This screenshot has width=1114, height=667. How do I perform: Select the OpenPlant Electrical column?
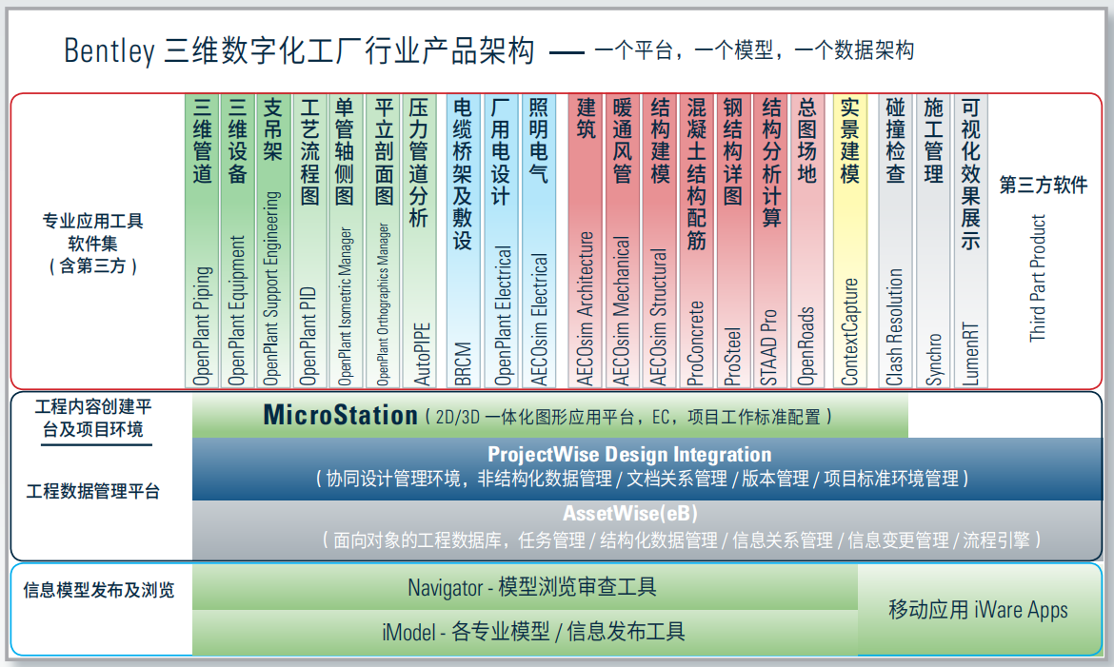pyautogui.click(x=502, y=241)
